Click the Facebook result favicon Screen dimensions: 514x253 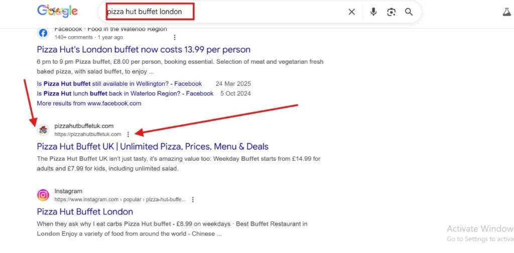coord(43,33)
